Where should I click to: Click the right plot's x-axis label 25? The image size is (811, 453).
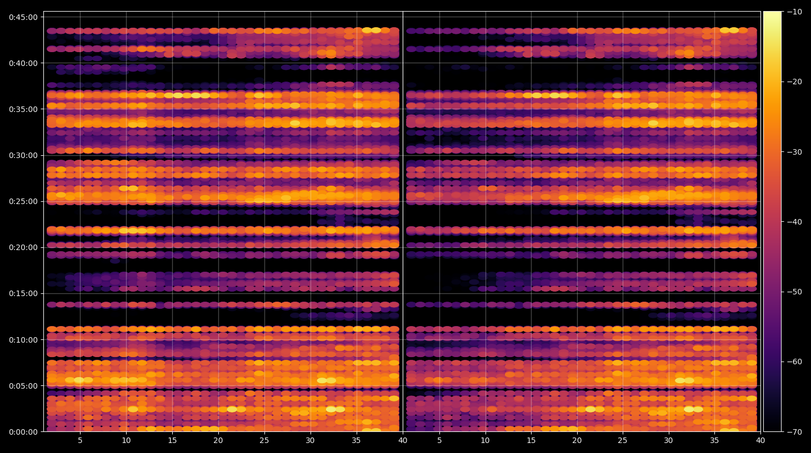[x=623, y=441]
